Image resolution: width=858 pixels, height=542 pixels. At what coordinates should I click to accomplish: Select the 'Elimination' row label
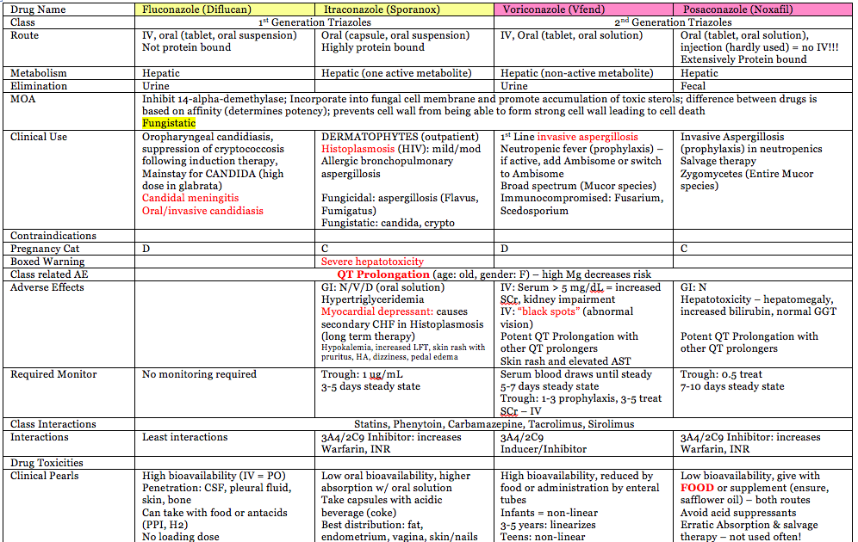point(38,86)
